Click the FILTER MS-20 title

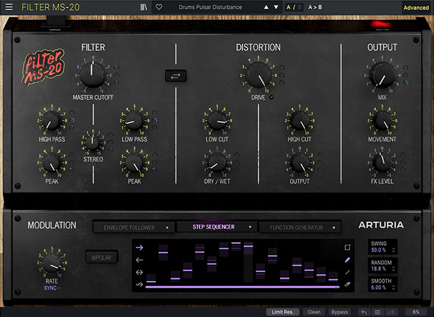click(x=51, y=7)
